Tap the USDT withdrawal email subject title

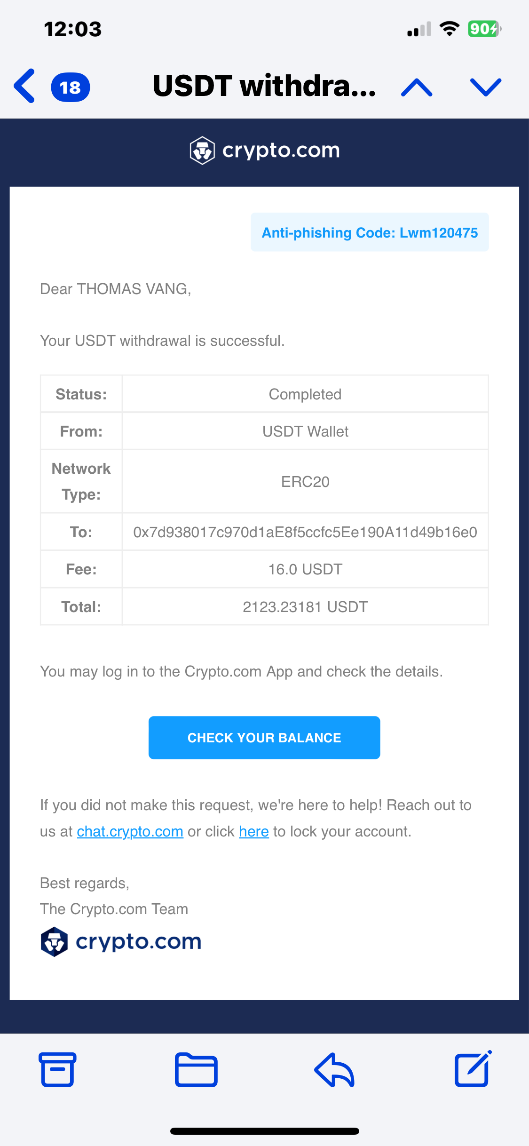point(264,87)
